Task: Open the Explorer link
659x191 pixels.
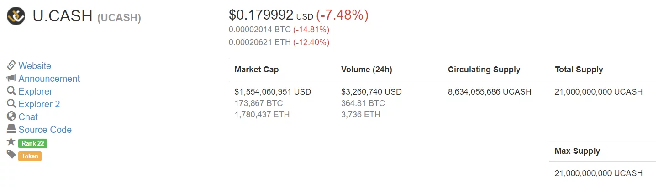Action: [x=36, y=91]
